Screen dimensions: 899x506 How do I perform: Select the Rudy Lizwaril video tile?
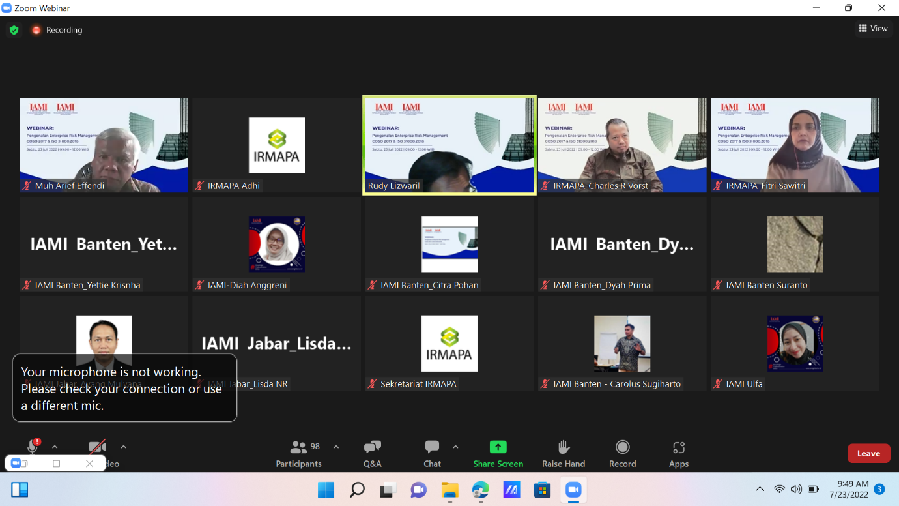(x=450, y=145)
